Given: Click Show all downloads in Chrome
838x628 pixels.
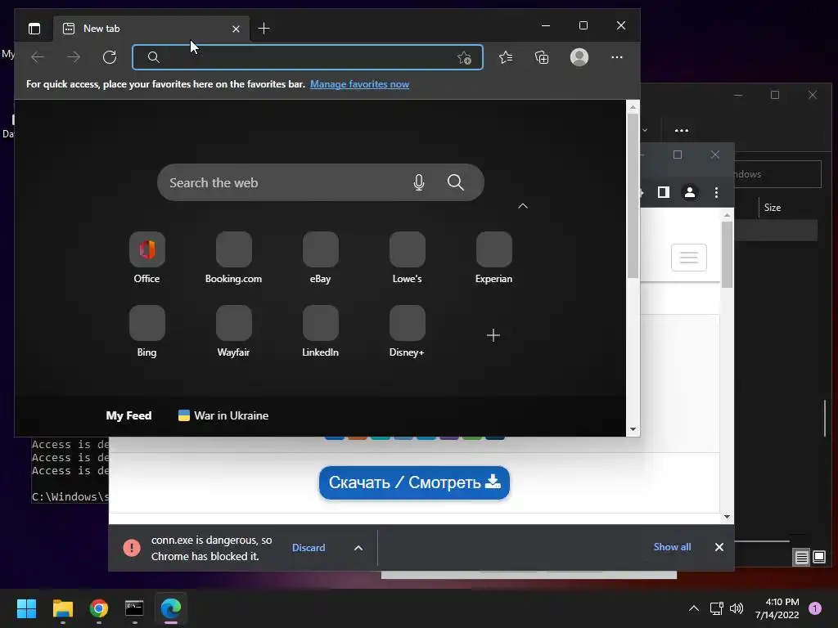Looking at the screenshot, I should (x=672, y=547).
